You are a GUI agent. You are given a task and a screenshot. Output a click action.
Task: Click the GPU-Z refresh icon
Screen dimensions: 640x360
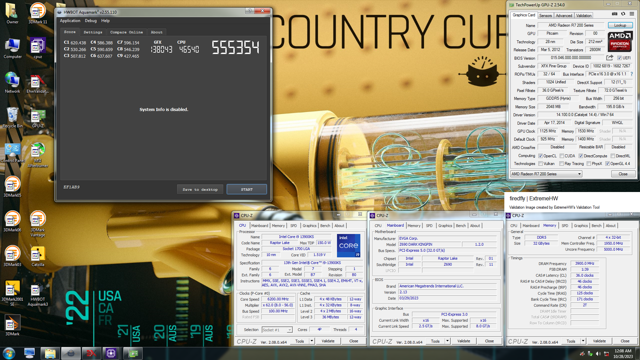(623, 14)
